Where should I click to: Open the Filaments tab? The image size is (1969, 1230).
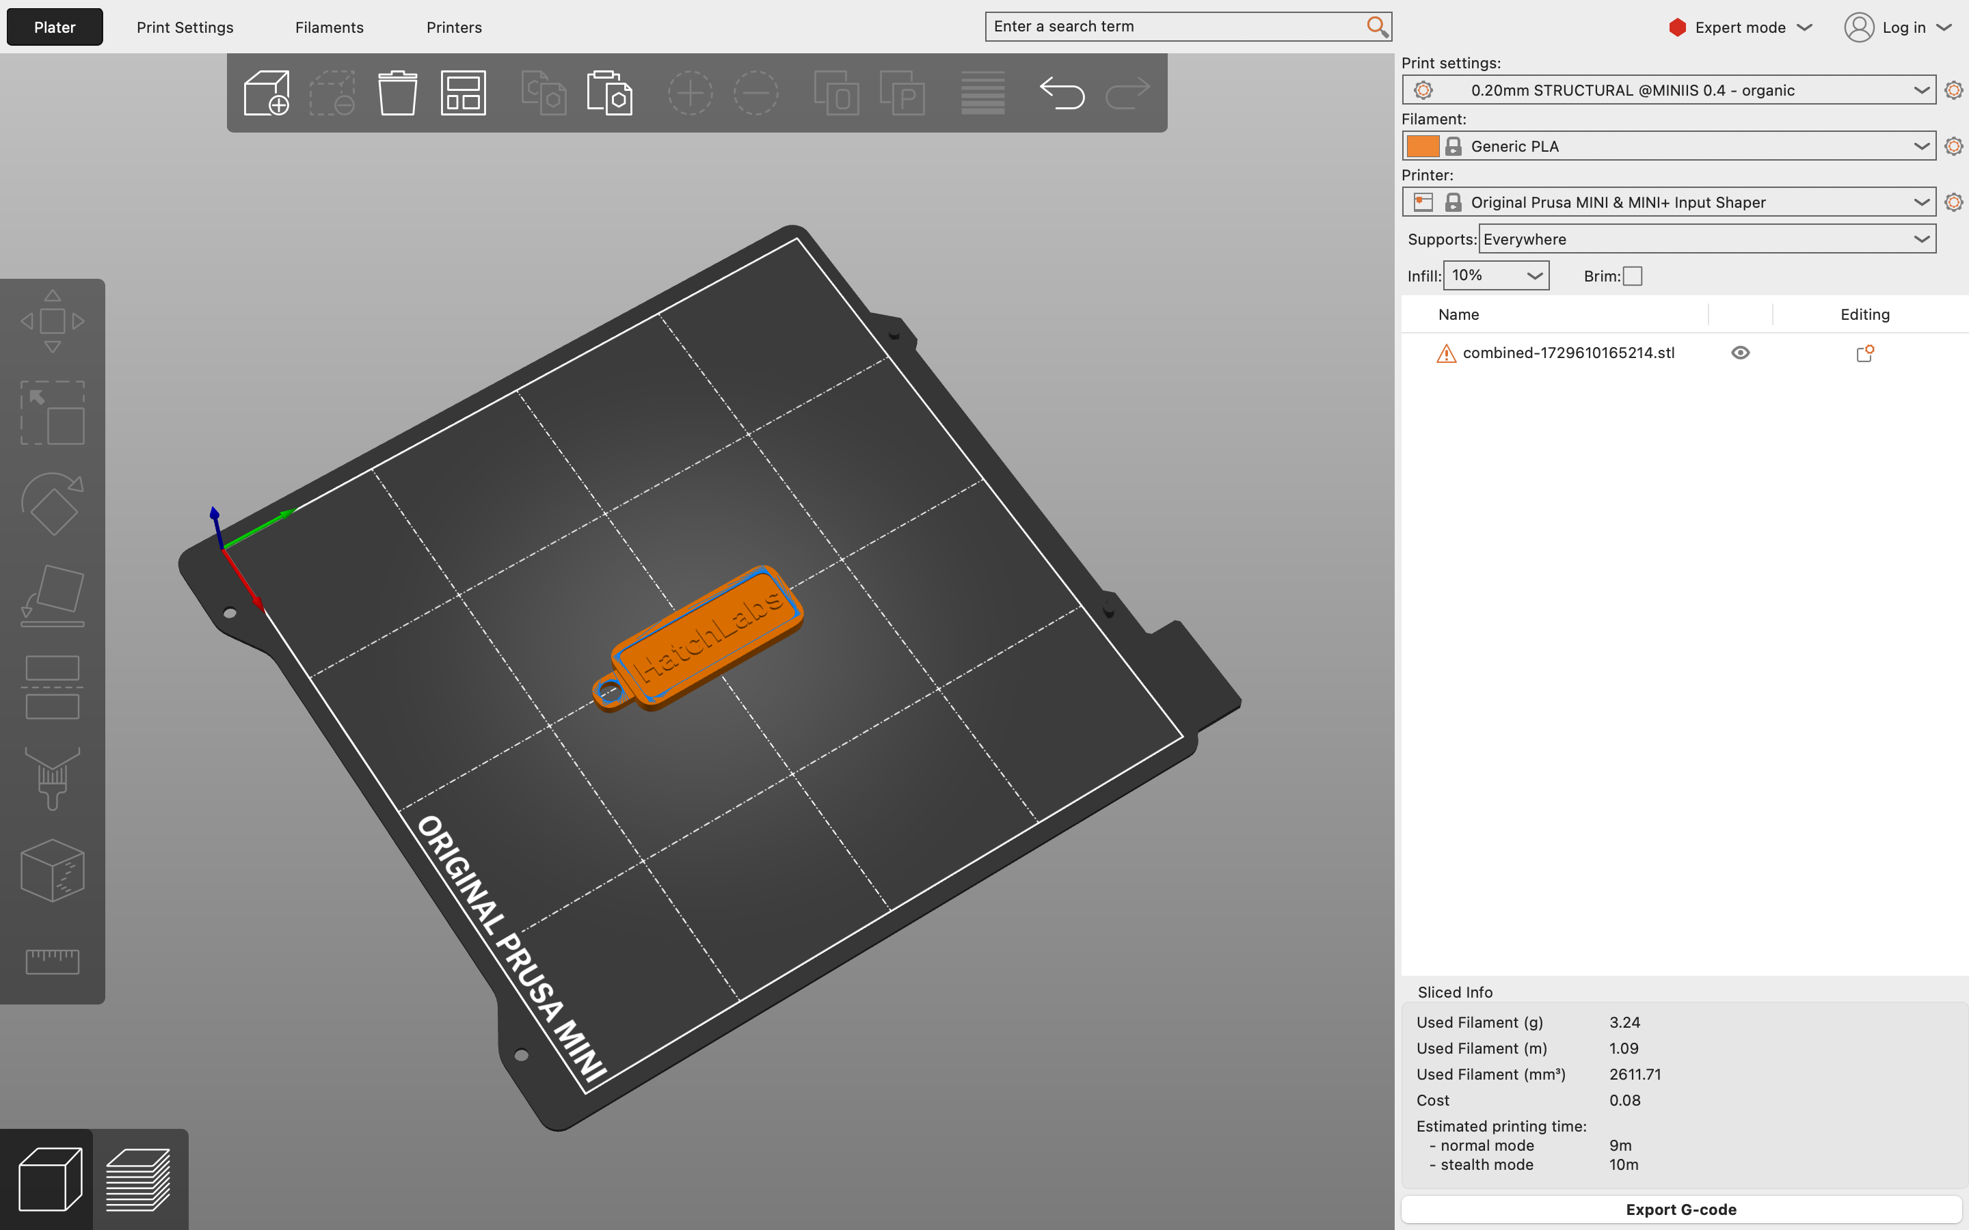pyautogui.click(x=329, y=27)
